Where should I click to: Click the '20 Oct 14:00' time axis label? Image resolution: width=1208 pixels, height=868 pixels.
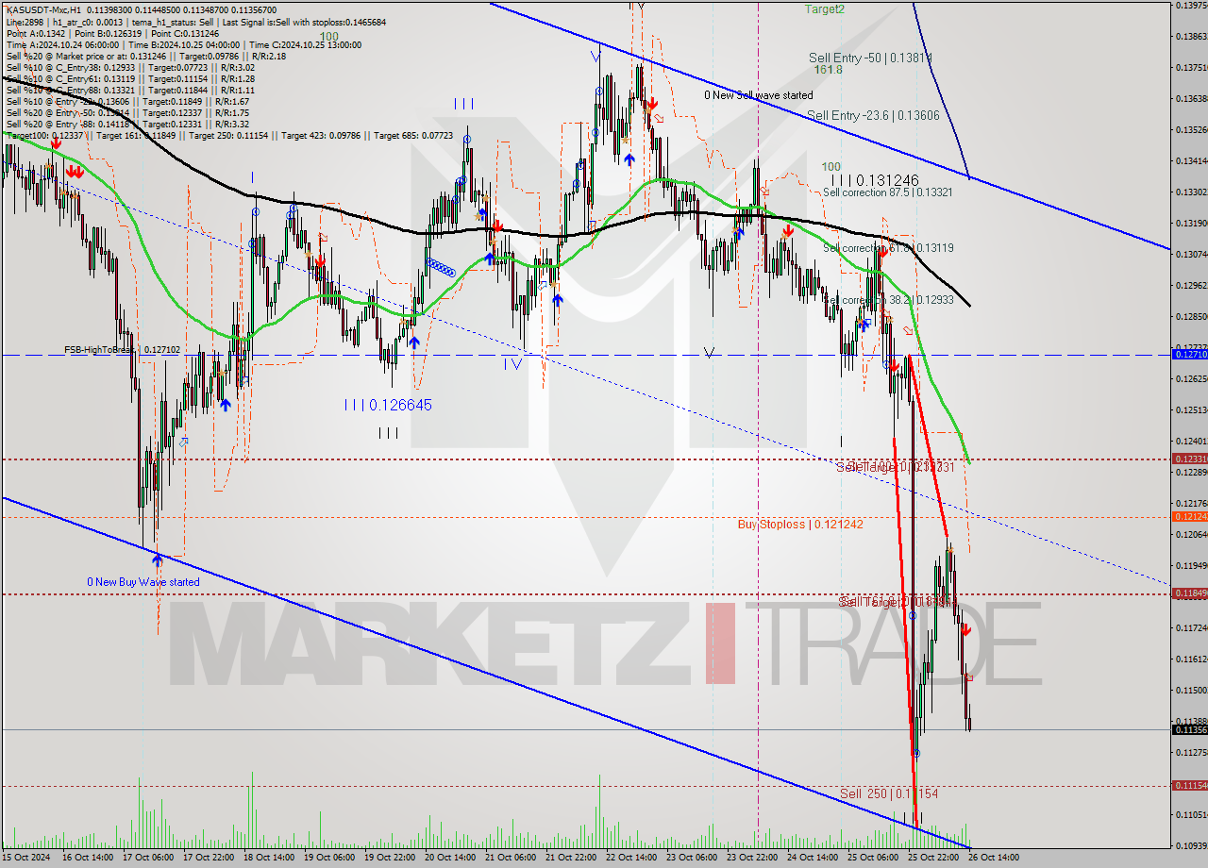click(x=450, y=858)
